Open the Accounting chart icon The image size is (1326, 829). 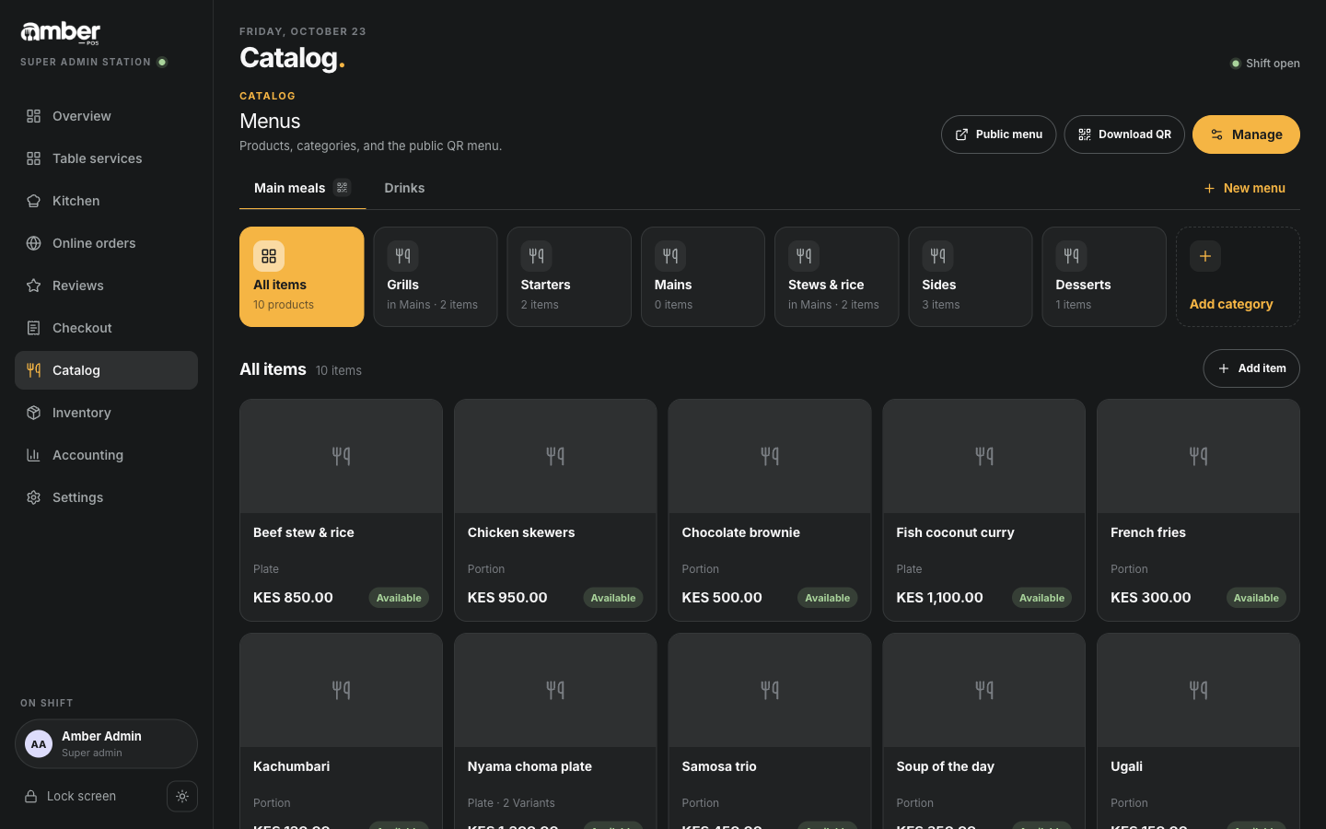(33, 455)
